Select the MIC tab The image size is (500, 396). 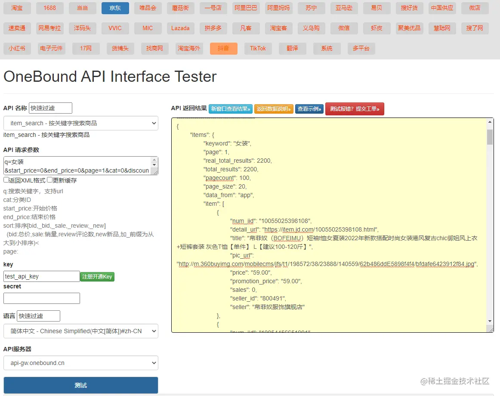[x=148, y=28]
